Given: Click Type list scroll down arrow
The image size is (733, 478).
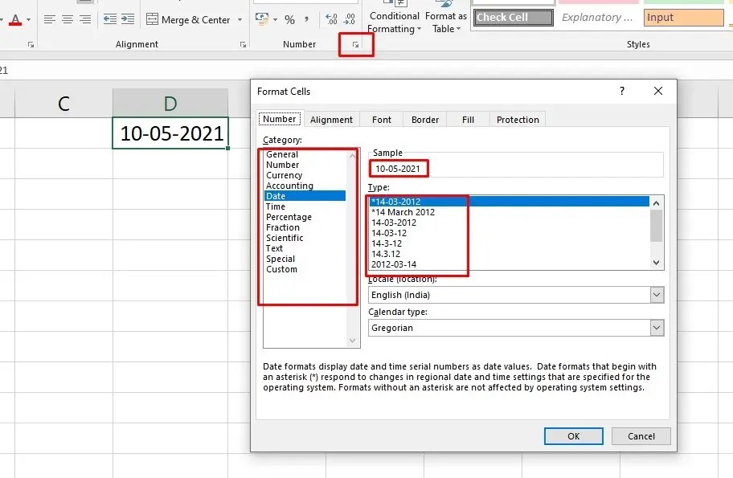Looking at the screenshot, I should (x=657, y=263).
